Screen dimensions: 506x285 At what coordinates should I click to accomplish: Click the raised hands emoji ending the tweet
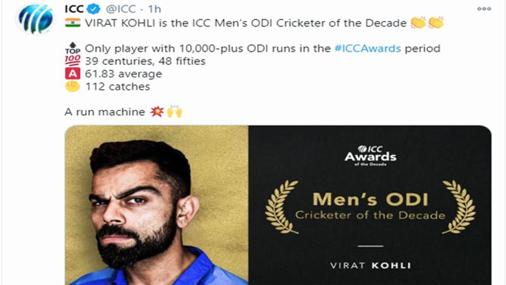(173, 111)
